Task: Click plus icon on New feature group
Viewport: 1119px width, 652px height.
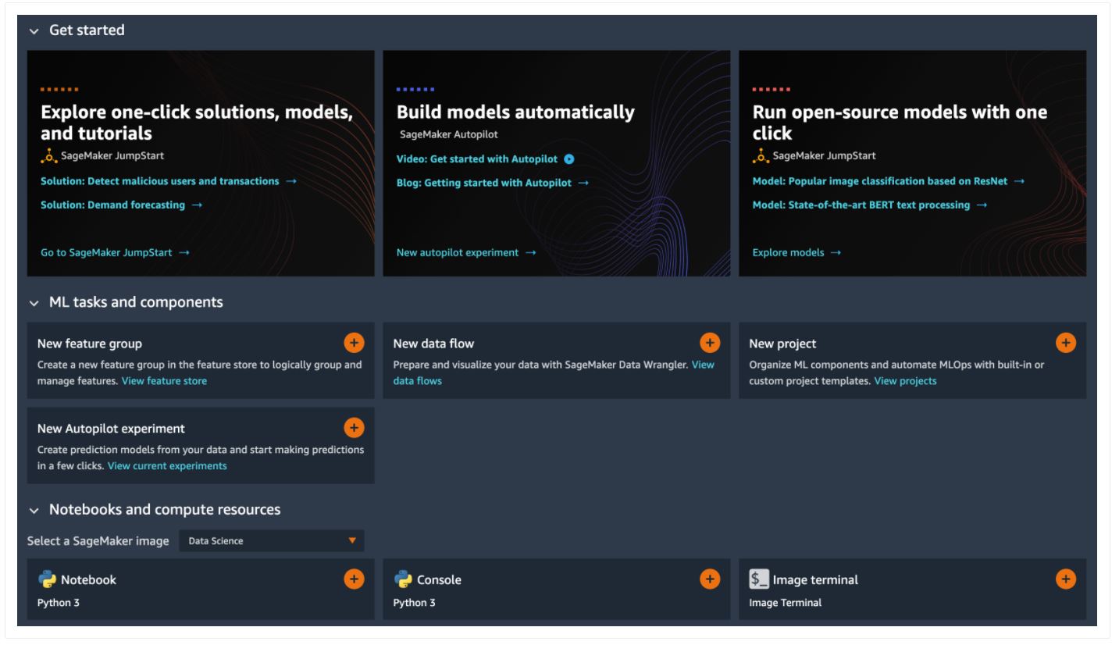Action: tap(354, 343)
